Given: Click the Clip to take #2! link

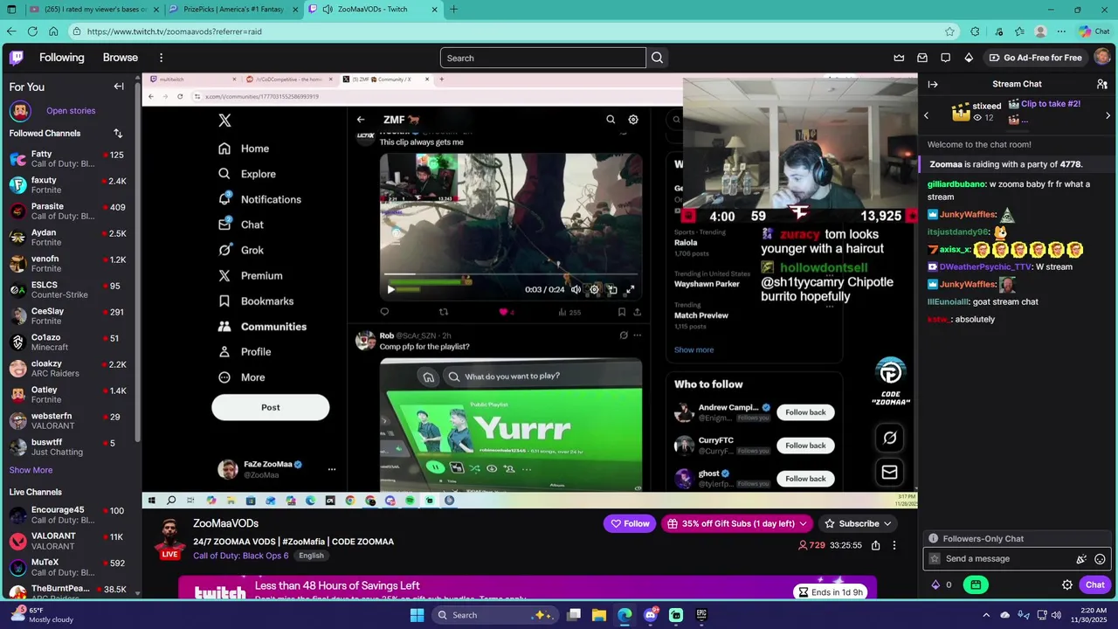Looking at the screenshot, I should tap(1051, 103).
